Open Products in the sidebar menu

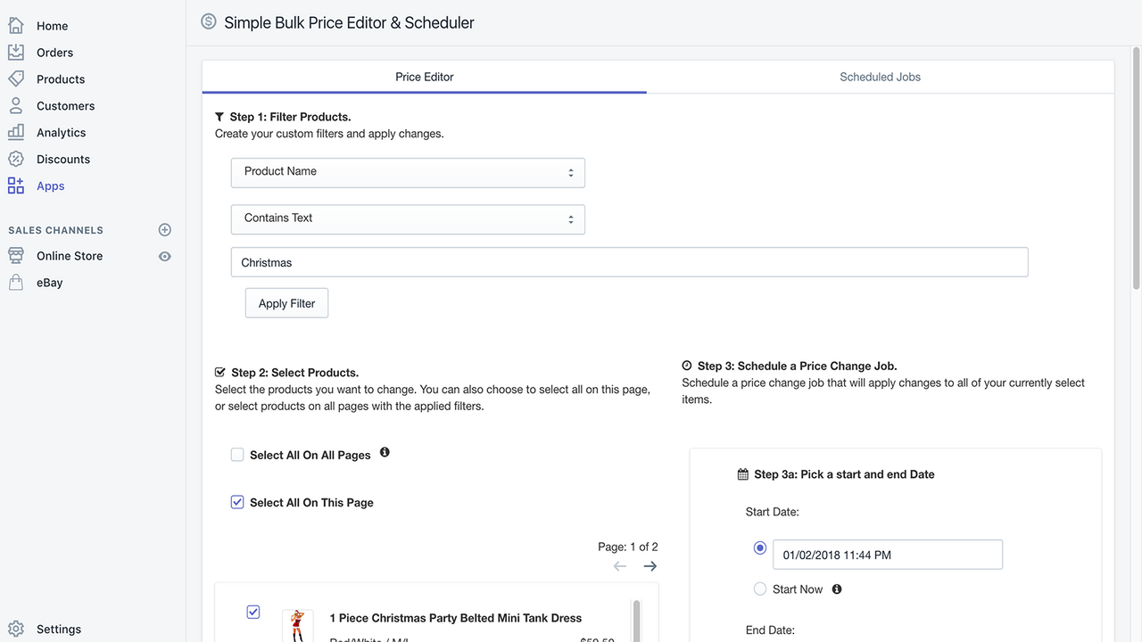coord(61,79)
